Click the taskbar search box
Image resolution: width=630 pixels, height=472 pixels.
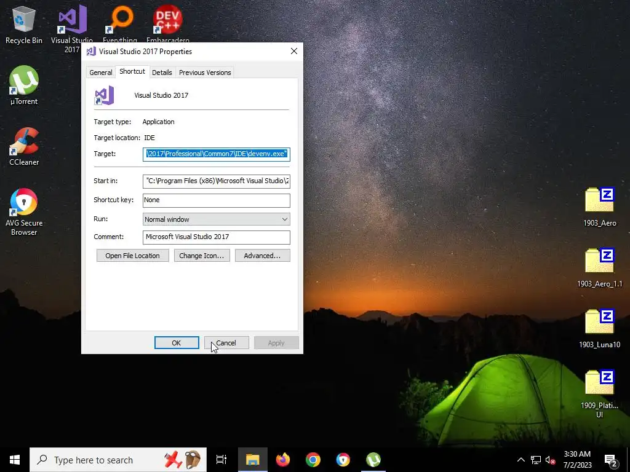[x=118, y=460]
